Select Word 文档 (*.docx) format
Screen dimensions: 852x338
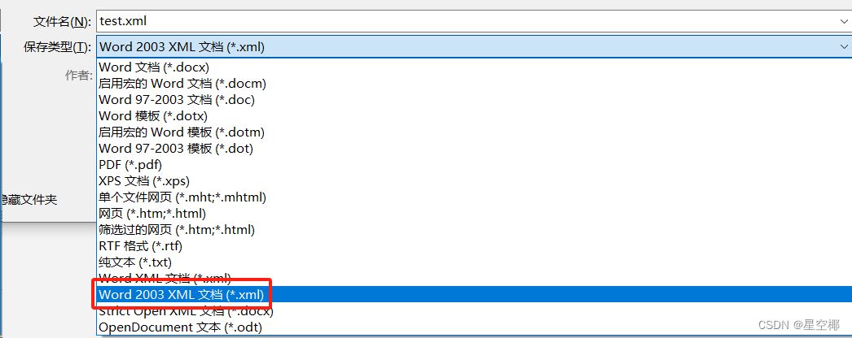pyautogui.click(x=474, y=67)
